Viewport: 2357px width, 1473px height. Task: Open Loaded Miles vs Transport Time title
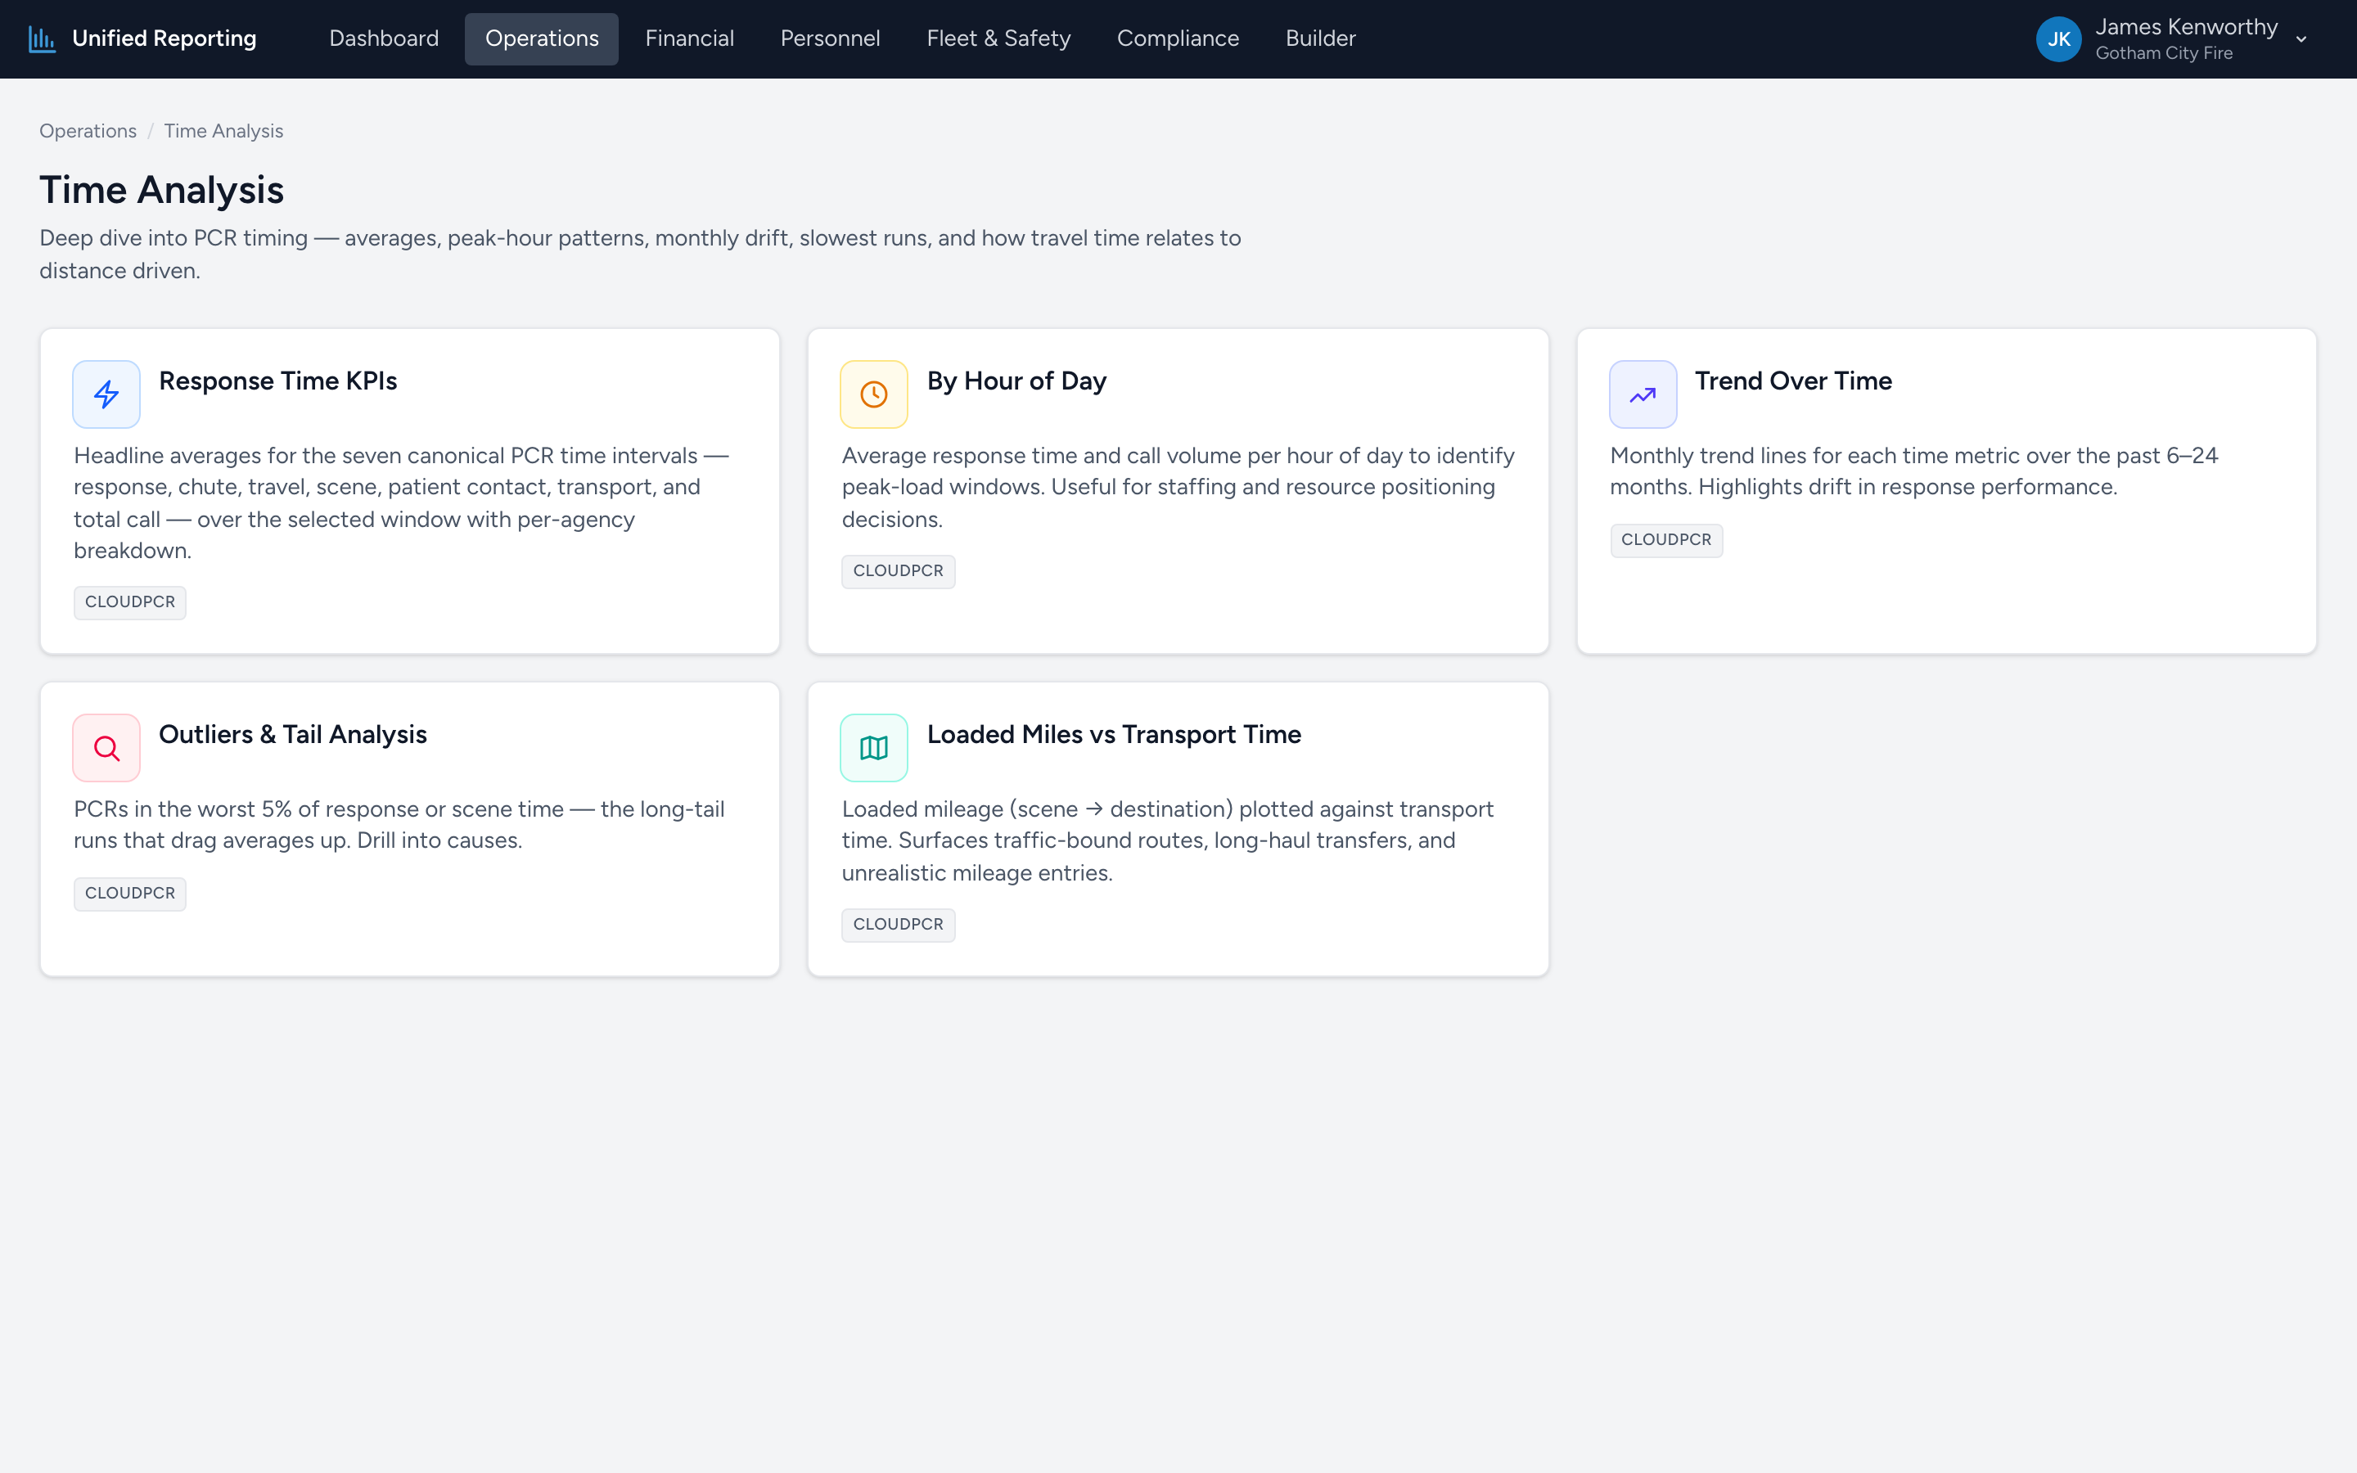point(1114,735)
